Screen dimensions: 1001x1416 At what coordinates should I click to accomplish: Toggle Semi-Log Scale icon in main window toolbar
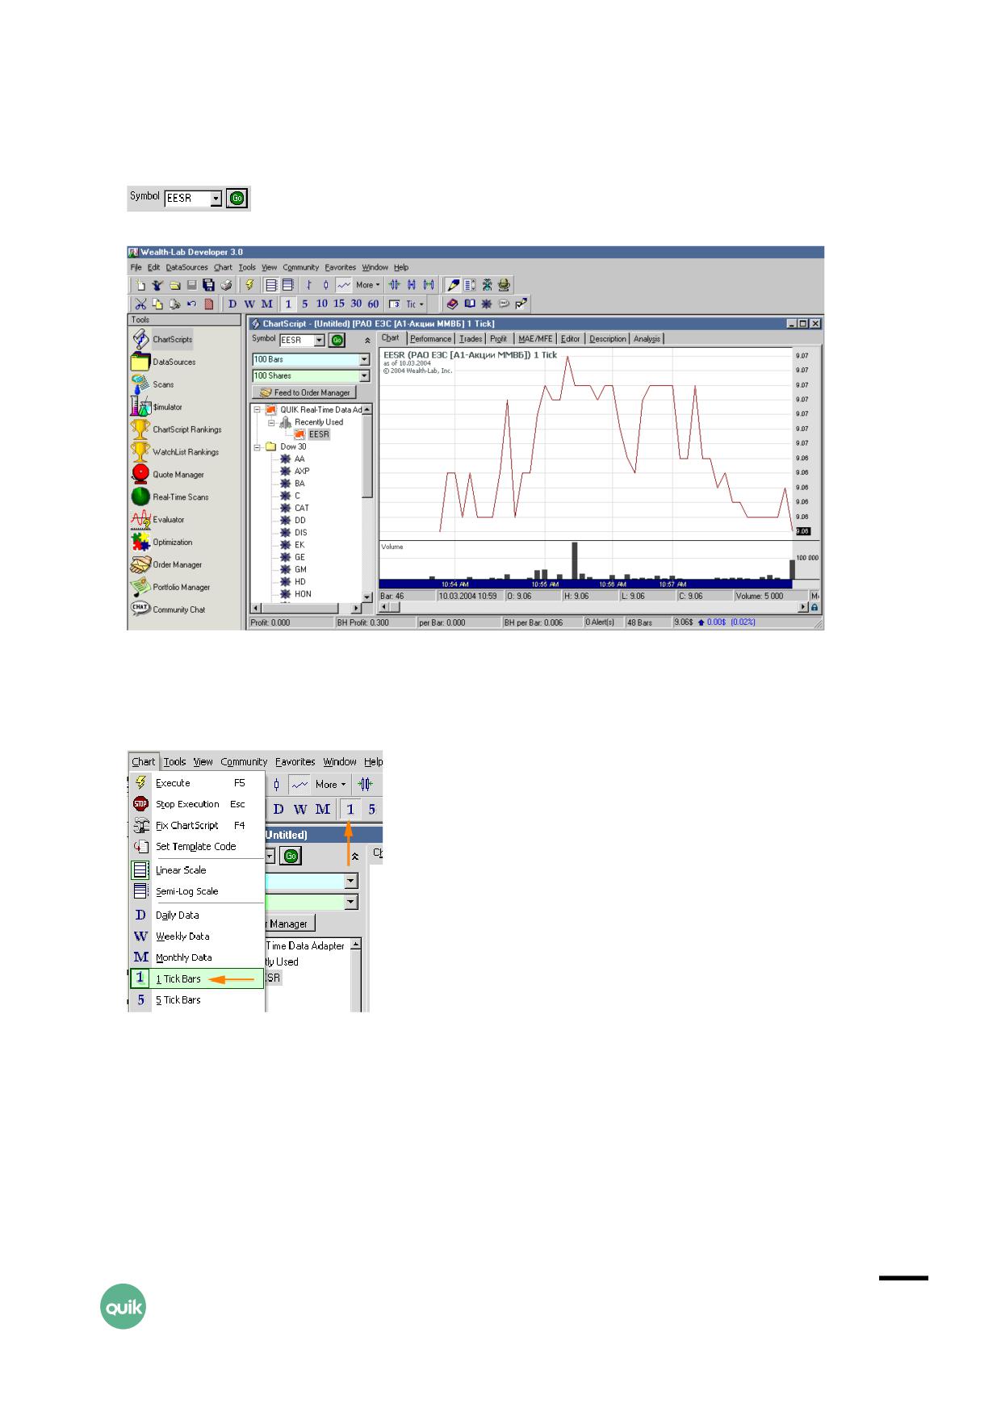point(287,285)
